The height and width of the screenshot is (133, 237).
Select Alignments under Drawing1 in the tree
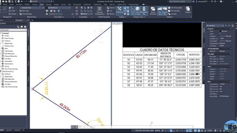pyautogui.click(x=8, y=44)
